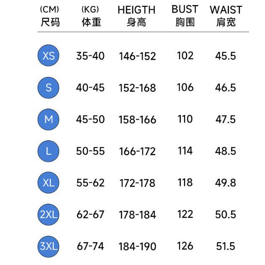Click the bust value 110
The width and height of the screenshot is (265, 265).
(185, 119)
